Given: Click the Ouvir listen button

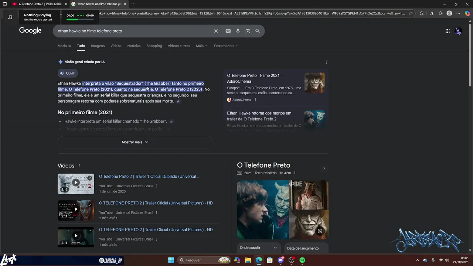Looking at the screenshot, I should coord(67,73).
